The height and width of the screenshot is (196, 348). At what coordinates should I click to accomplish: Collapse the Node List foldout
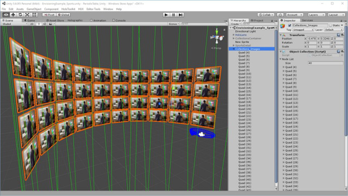(x=281, y=59)
